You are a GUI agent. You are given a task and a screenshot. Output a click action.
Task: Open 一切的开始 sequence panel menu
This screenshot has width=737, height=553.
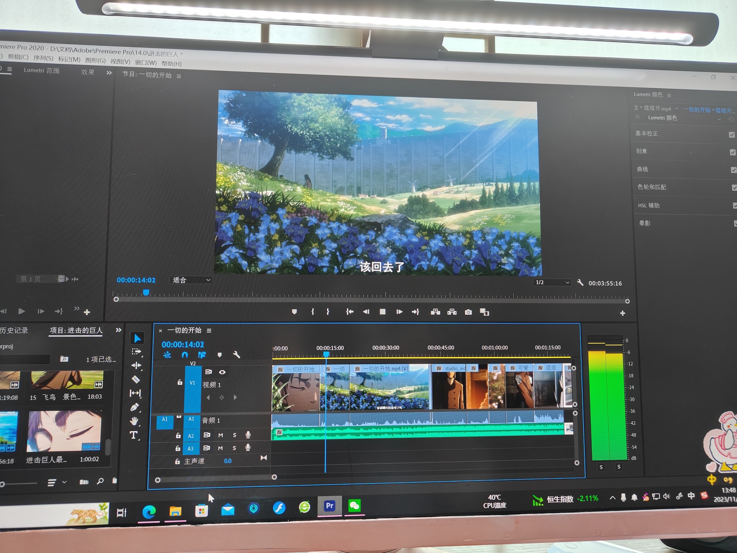pyautogui.click(x=209, y=331)
